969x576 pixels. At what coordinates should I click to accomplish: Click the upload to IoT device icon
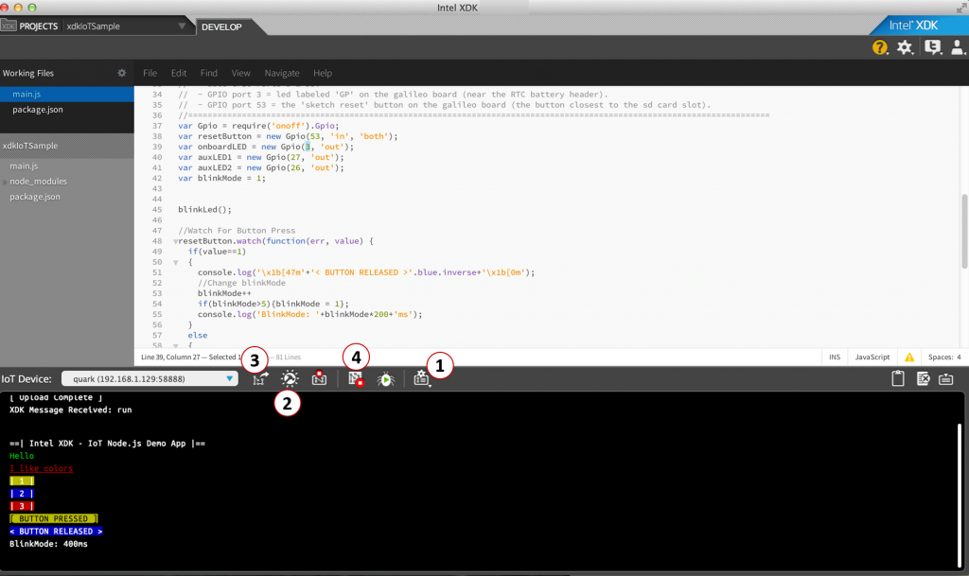pos(260,379)
